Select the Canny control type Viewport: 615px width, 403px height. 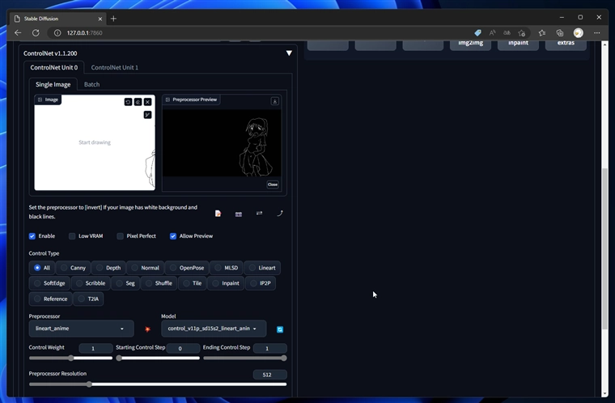coord(72,268)
